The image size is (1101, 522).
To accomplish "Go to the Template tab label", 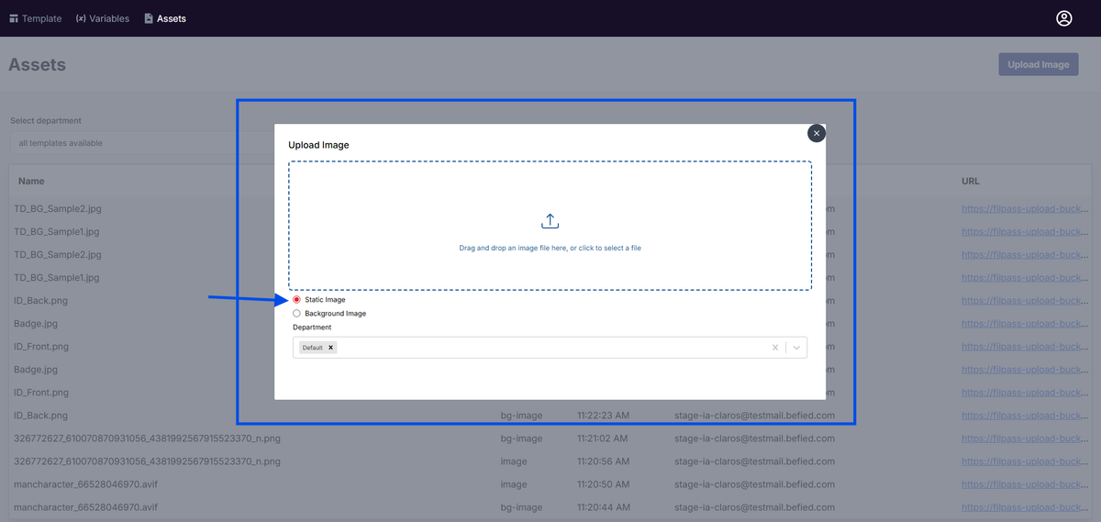I will (x=42, y=18).
